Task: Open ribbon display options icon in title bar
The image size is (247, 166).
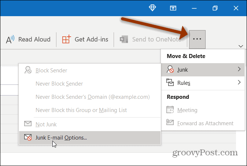Action: tap(173, 8)
